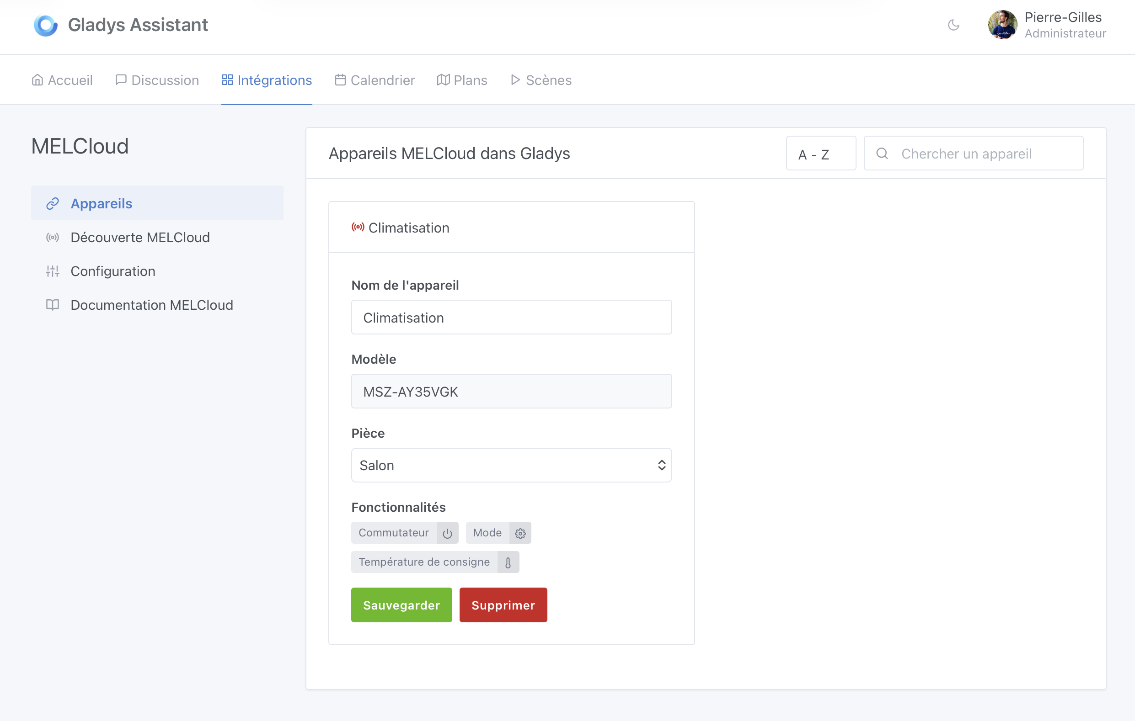The height and width of the screenshot is (721, 1135).
Task: Select the Découverte MELCloud antenna icon
Action: [x=52, y=237]
